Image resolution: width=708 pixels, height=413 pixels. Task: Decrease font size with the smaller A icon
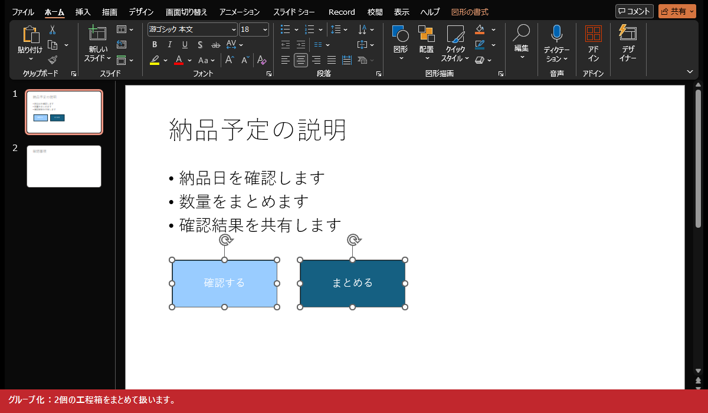245,60
